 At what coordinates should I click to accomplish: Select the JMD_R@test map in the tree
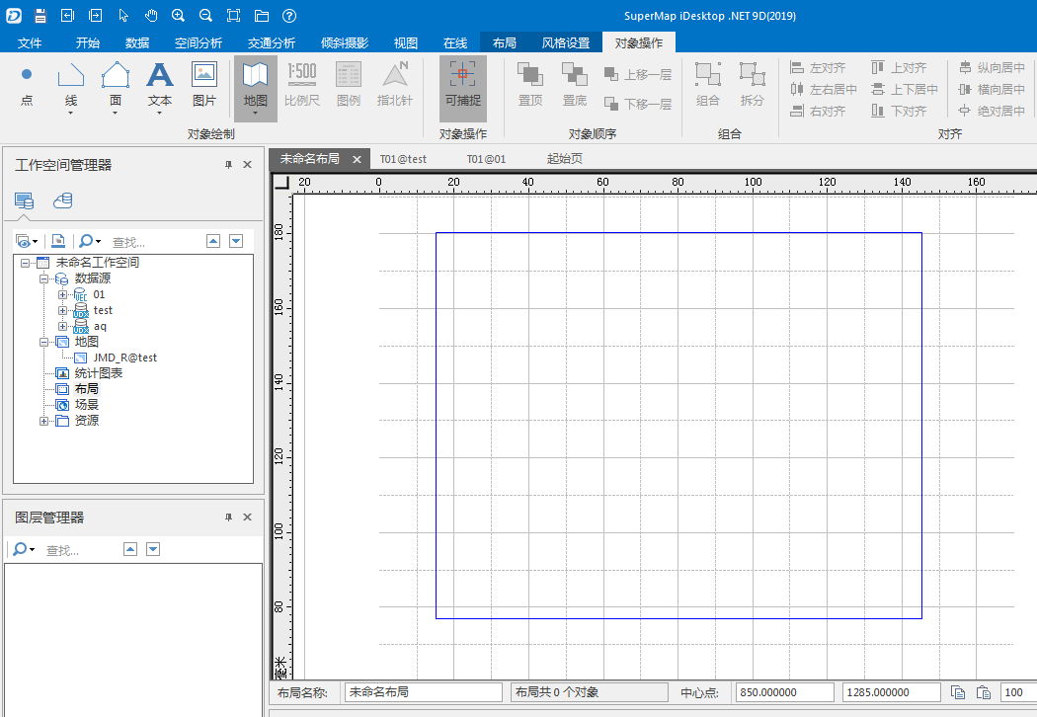[125, 358]
